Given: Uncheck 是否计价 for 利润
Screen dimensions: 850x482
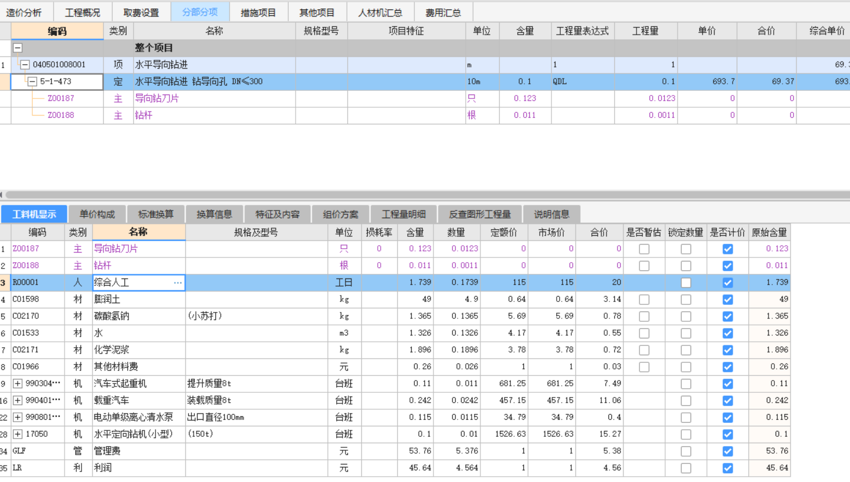Looking at the screenshot, I should [x=727, y=469].
